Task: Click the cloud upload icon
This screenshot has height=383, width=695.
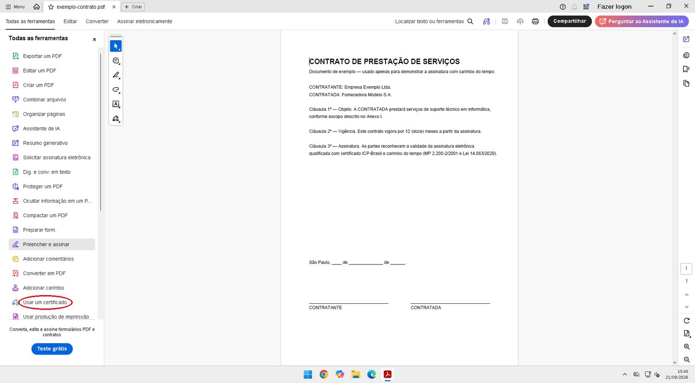Action: (x=520, y=21)
